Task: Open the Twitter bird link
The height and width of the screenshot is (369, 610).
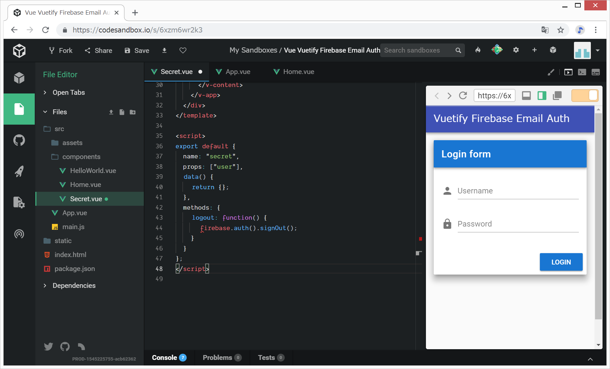Action: tap(48, 347)
